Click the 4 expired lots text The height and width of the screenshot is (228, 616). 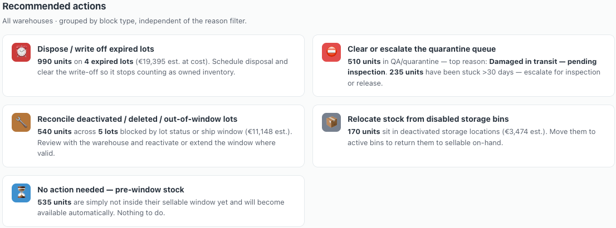[x=109, y=62]
